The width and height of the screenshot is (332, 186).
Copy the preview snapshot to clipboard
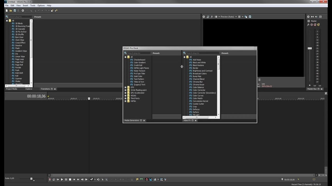(x=246, y=17)
